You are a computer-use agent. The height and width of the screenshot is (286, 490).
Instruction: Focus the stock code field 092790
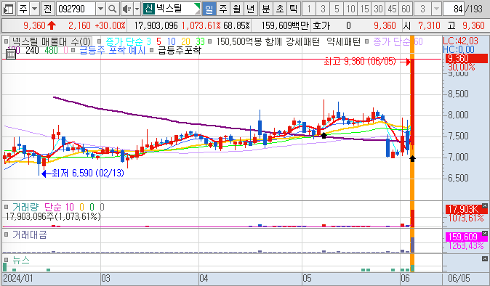point(76,9)
